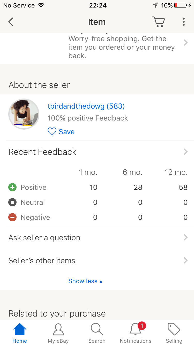194x345 pixels.
Task: Open the three-dot more options menu
Action: tap(183, 22)
